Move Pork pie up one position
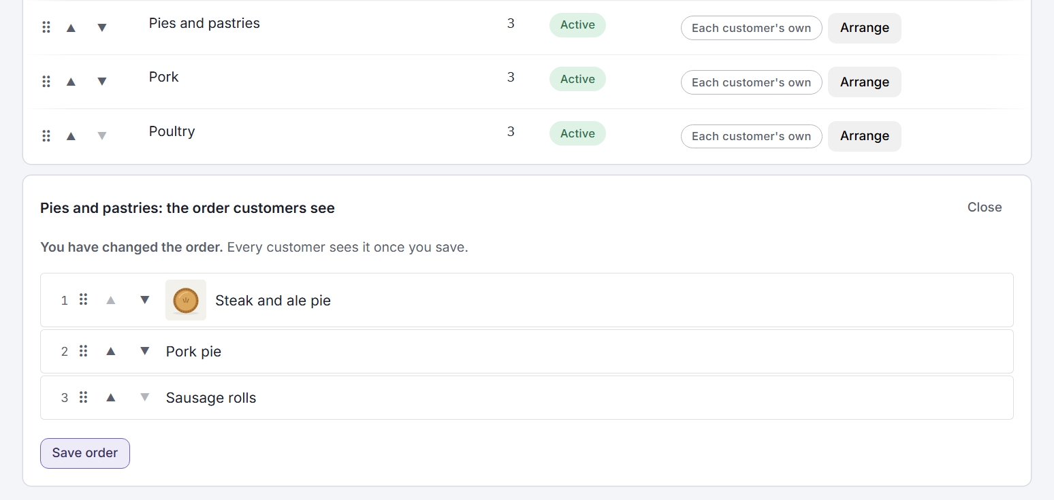The image size is (1054, 500). (x=111, y=352)
